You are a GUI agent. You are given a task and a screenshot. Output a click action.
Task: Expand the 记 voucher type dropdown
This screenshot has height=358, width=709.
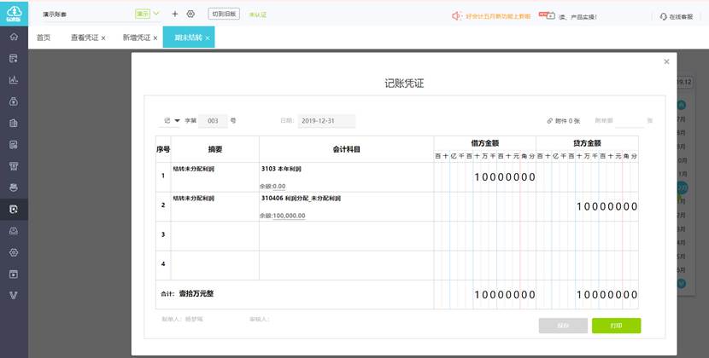click(177, 121)
